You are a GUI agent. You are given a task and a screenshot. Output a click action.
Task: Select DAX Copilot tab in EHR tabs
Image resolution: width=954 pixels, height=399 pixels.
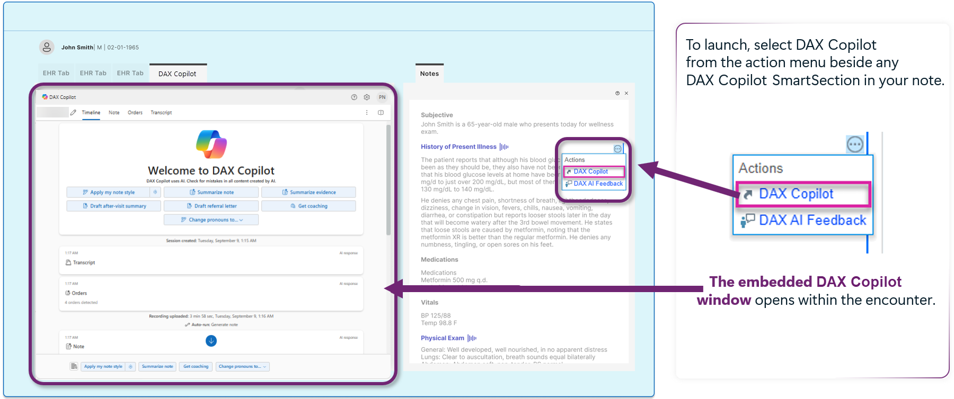point(178,74)
